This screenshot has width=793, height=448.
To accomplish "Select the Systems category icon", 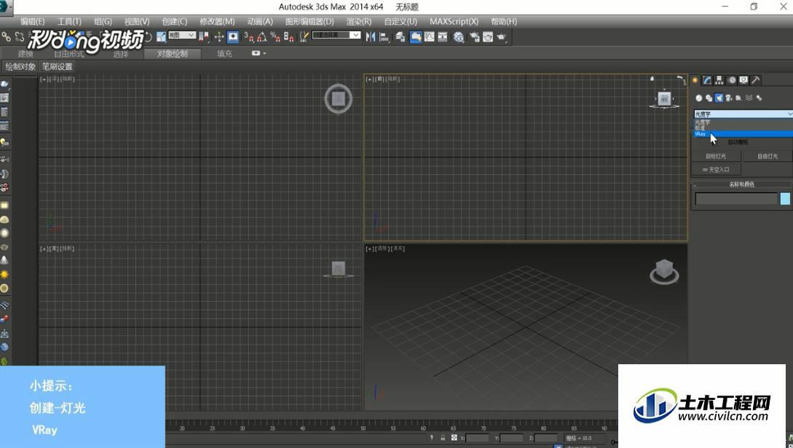I will pyautogui.click(x=759, y=98).
